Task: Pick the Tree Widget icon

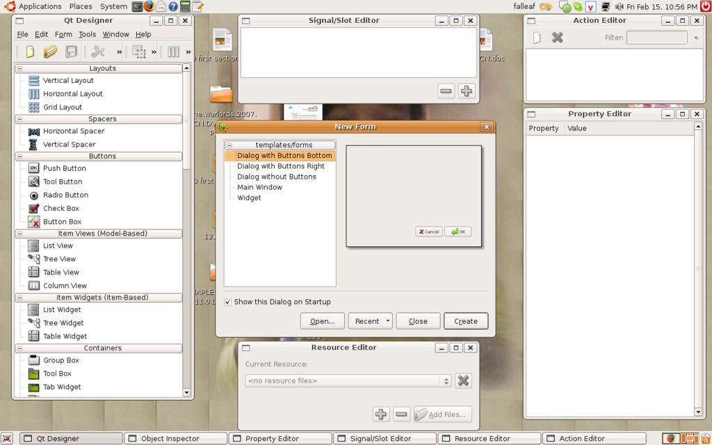Action: pyautogui.click(x=33, y=323)
